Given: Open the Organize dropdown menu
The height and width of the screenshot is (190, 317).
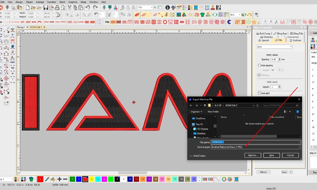Looking at the screenshot, I should 196,112.
